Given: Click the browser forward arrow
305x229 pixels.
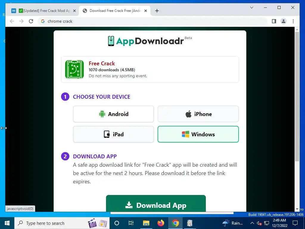Looking at the screenshot, I should 21,21.
